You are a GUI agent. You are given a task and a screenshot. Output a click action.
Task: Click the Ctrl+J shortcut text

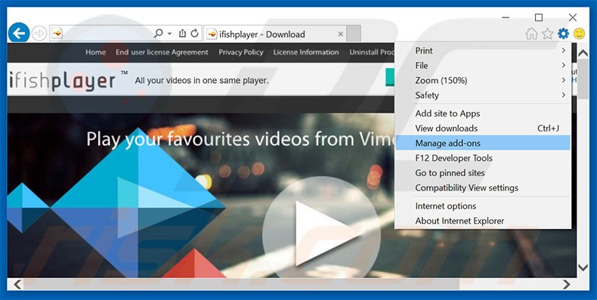pos(549,128)
